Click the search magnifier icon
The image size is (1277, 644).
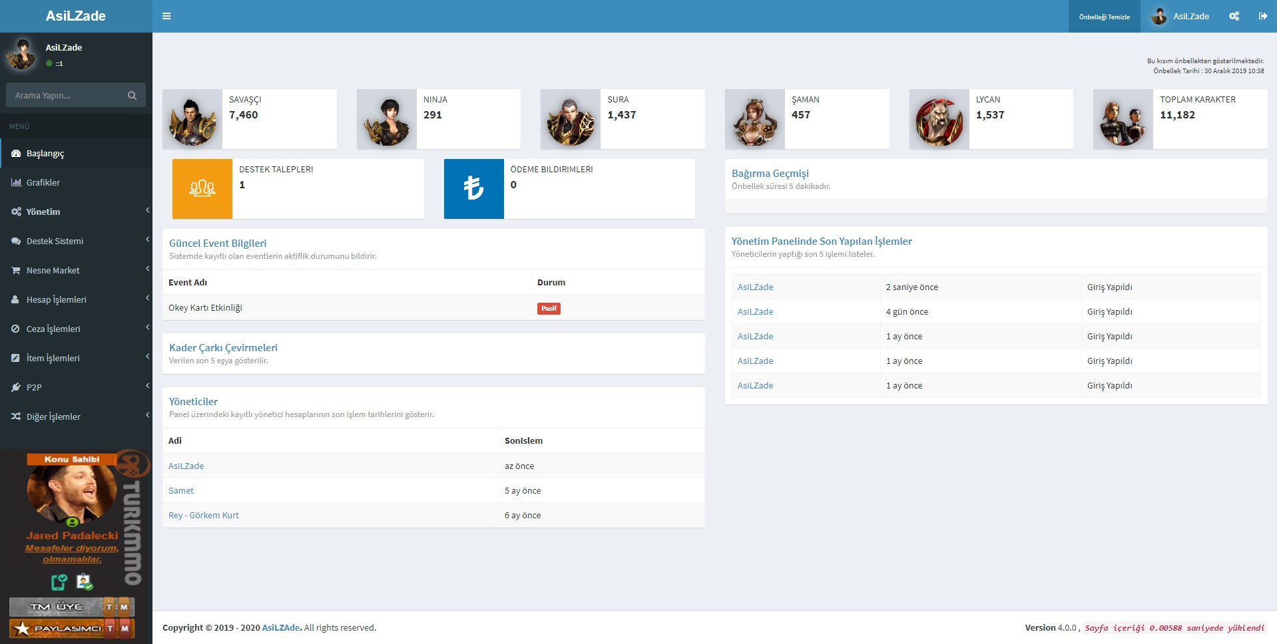(132, 95)
